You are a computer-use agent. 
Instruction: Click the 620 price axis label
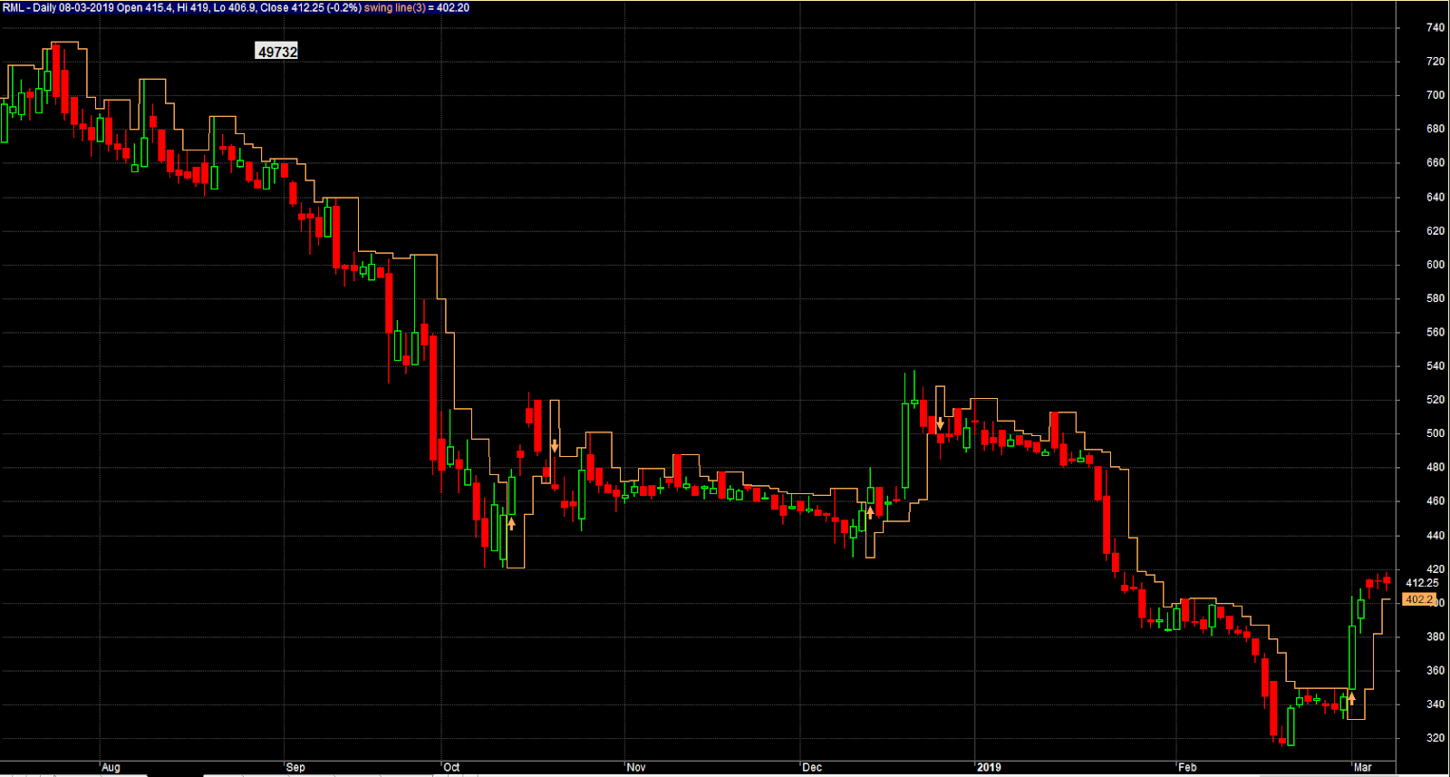pyautogui.click(x=1435, y=231)
